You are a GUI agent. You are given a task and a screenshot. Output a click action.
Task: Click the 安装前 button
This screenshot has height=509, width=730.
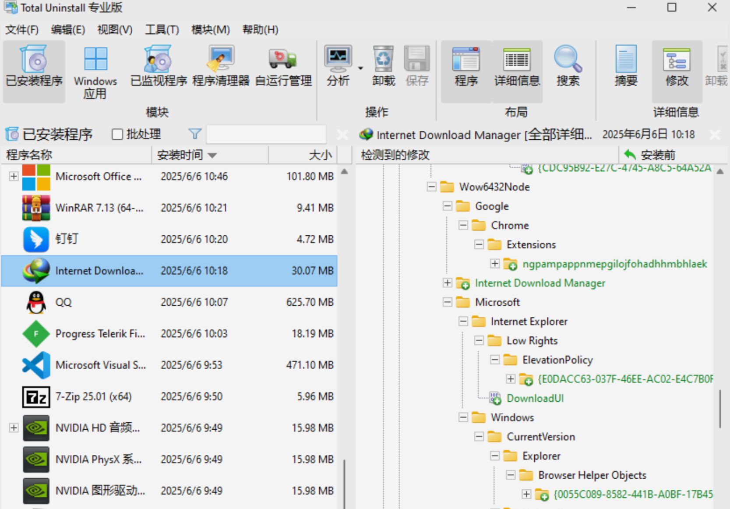[x=650, y=155]
